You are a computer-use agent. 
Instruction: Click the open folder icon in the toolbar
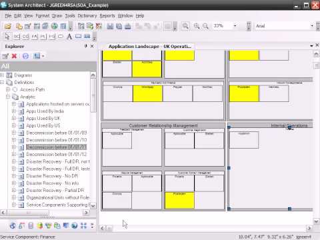click(x=8, y=26)
